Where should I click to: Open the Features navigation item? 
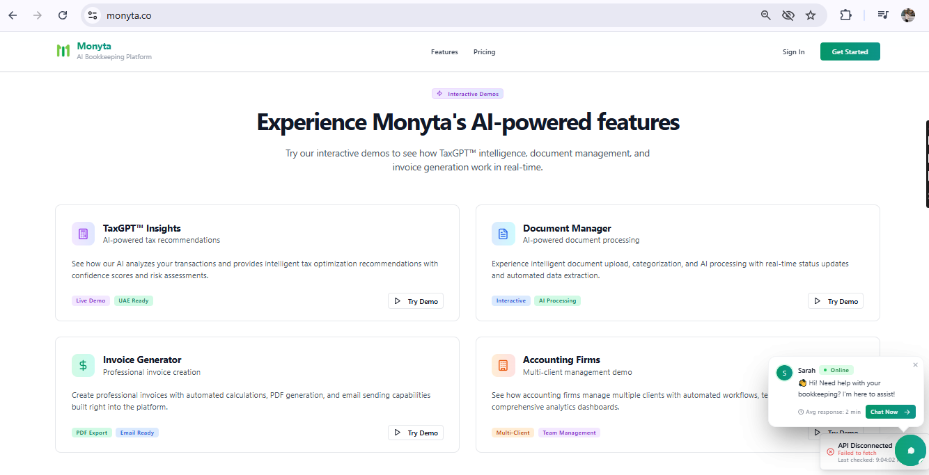point(444,52)
